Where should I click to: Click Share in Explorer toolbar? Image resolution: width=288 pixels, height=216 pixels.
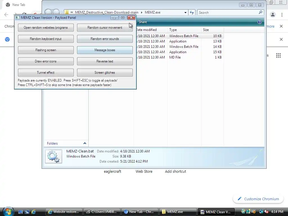143,22
